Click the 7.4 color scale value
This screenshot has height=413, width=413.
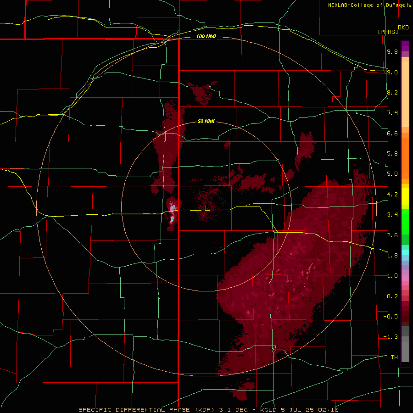392,113
